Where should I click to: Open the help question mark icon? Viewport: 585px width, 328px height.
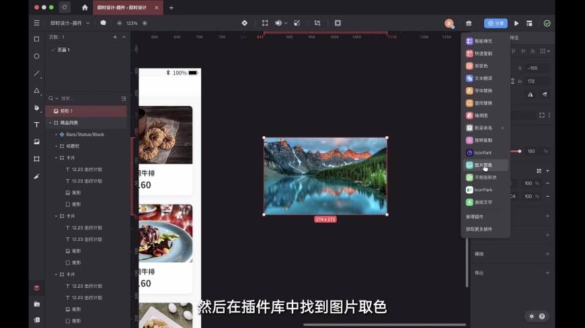(x=542, y=316)
